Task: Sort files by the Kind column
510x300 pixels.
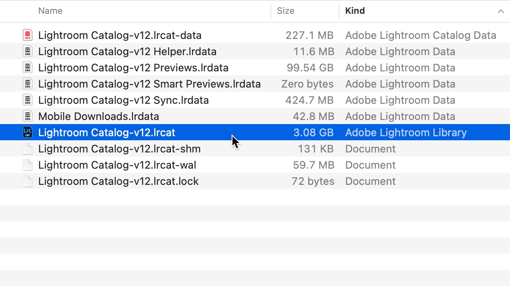Action: pyautogui.click(x=355, y=11)
